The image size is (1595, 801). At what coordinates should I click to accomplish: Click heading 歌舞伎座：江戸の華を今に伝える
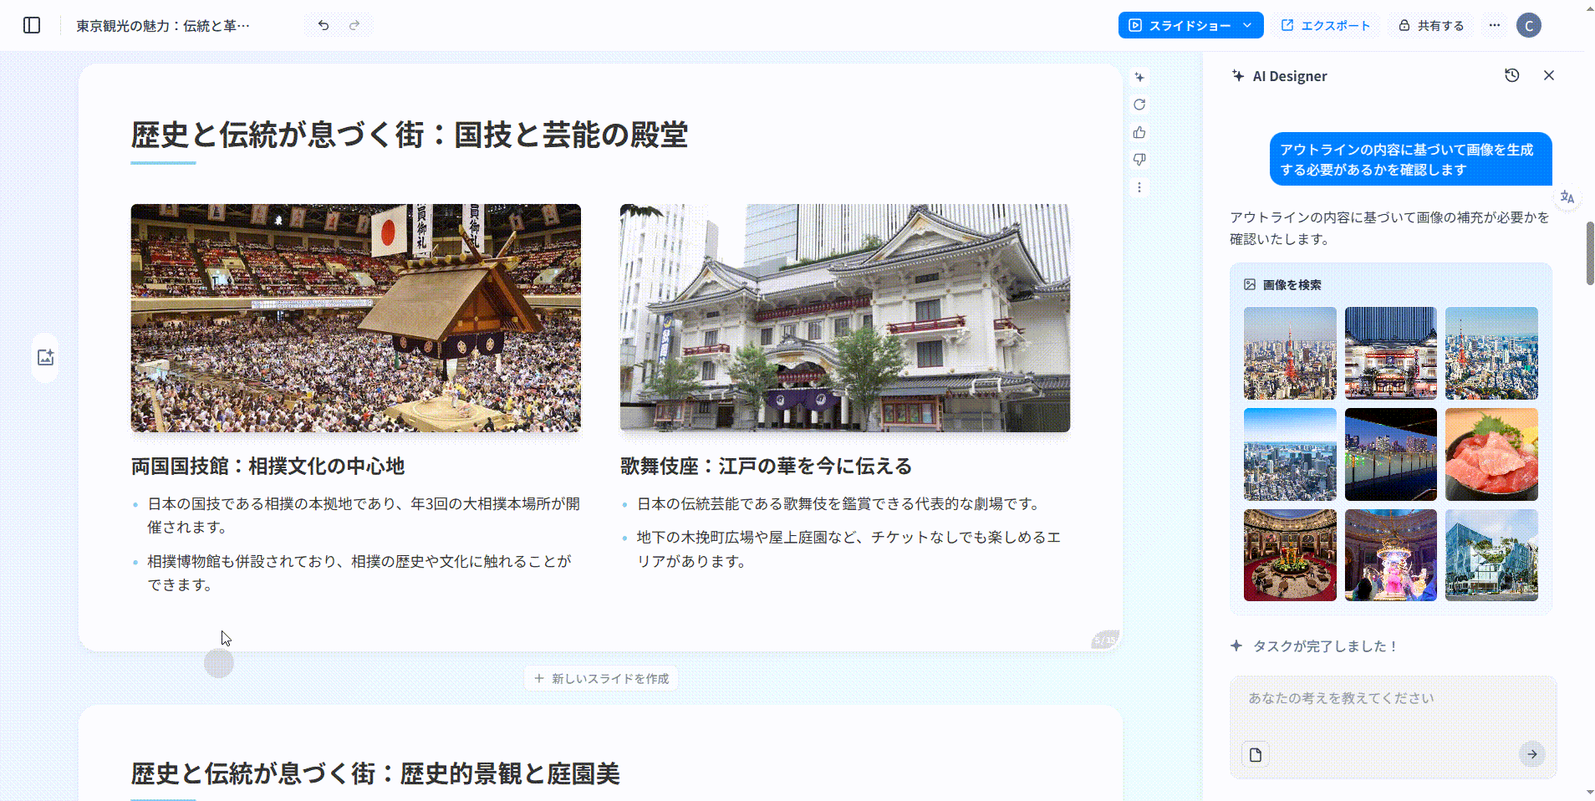[x=766, y=466]
